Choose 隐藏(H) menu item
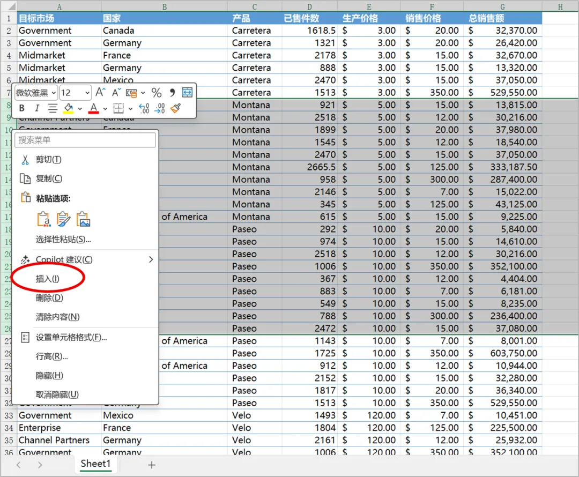The width and height of the screenshot is (579, 477). tap(85, 376)
